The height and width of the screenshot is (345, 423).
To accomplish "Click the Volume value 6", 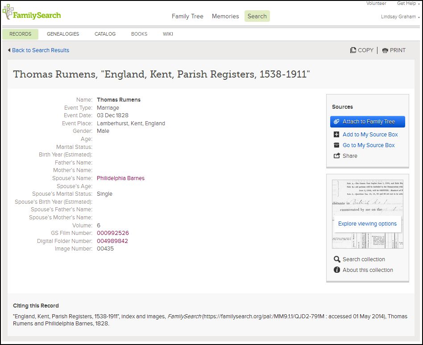I will (99, 226).
